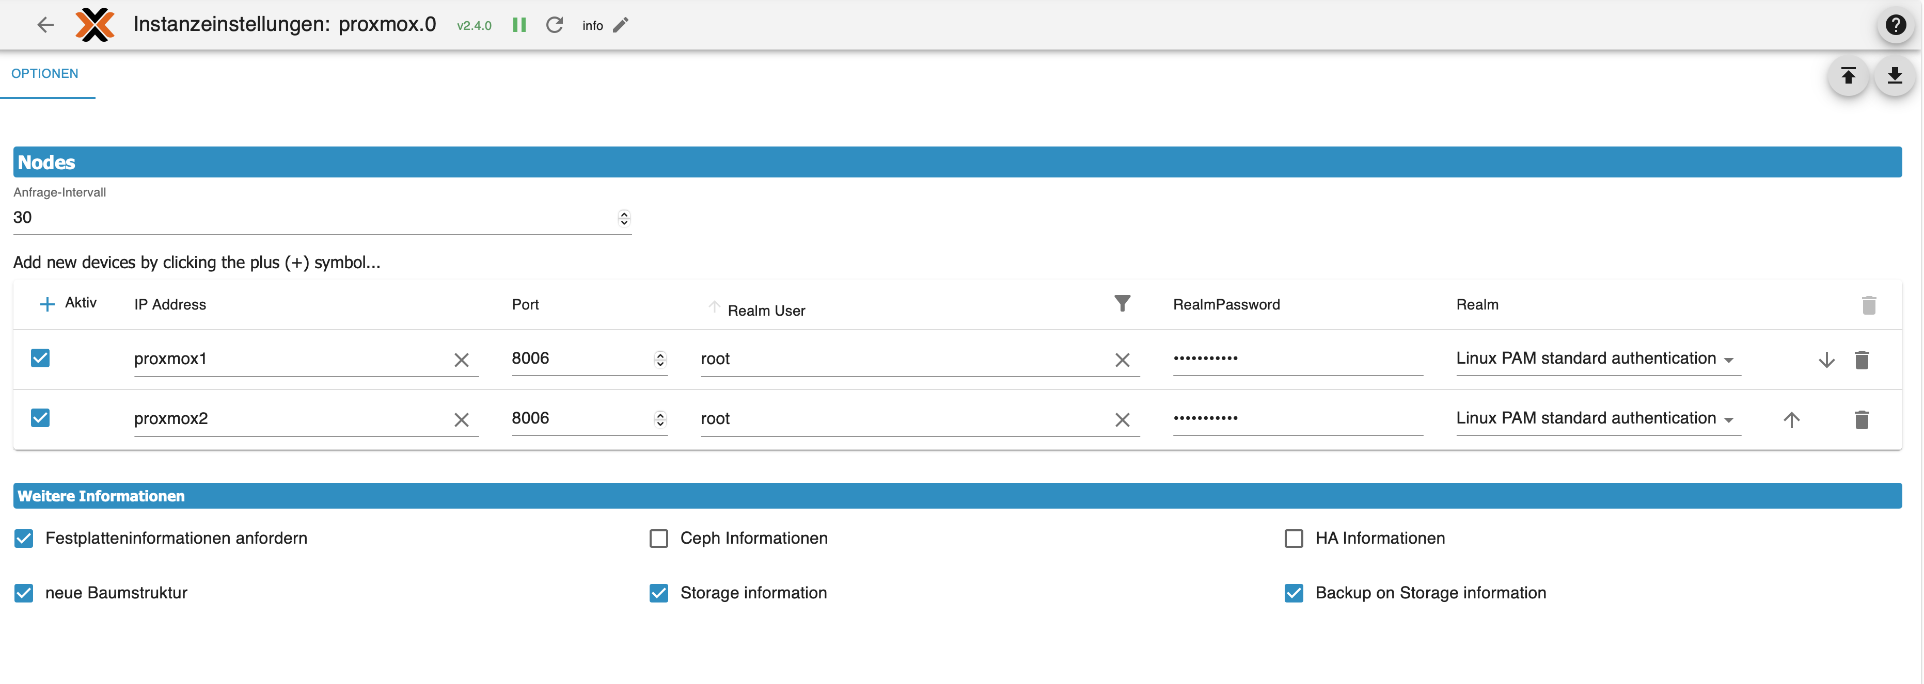The image size is (1924, 684).
Task: Click the download configuration icon
Action: click(x=1894, y=75)
